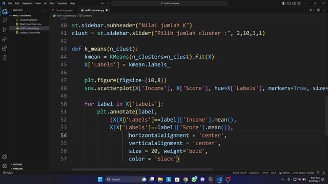Open File Explorer from taskbar
This screenshot has height=184, width=328.
(x=160, y=179)
